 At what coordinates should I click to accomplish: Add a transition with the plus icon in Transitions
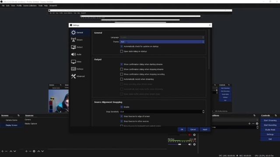(249, 123)
